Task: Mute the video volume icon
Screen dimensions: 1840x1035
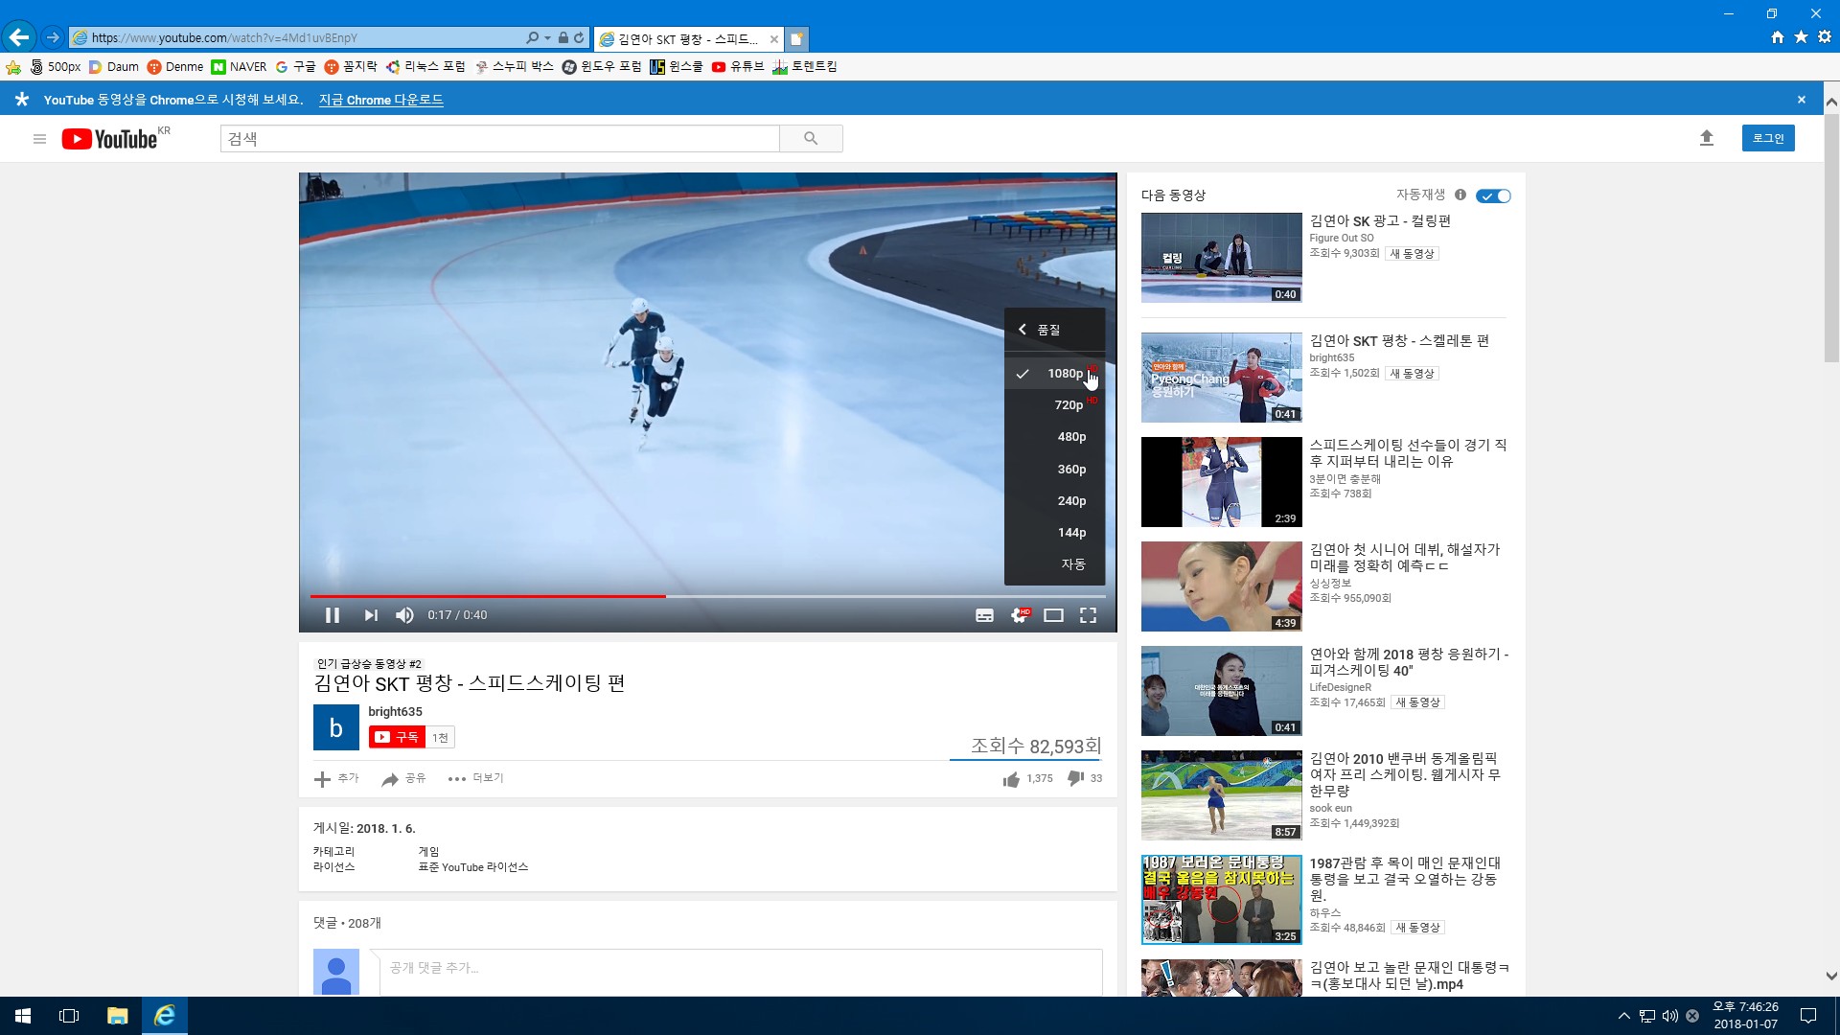Action: click(404, 615)
